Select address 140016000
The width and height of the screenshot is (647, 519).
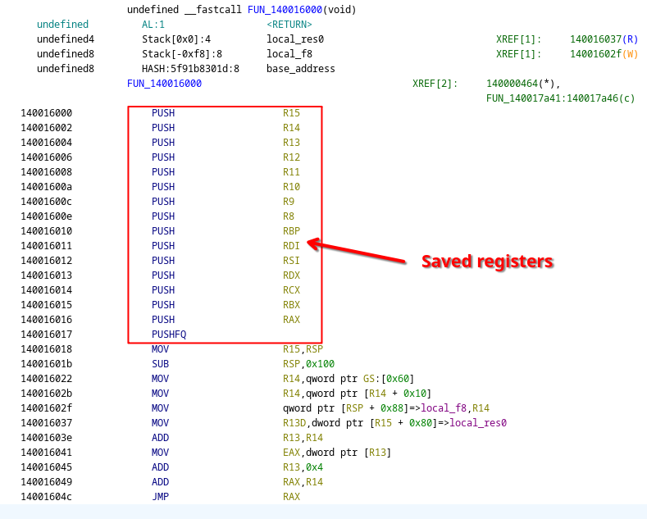pyautogui.click(x=47, y=113)
